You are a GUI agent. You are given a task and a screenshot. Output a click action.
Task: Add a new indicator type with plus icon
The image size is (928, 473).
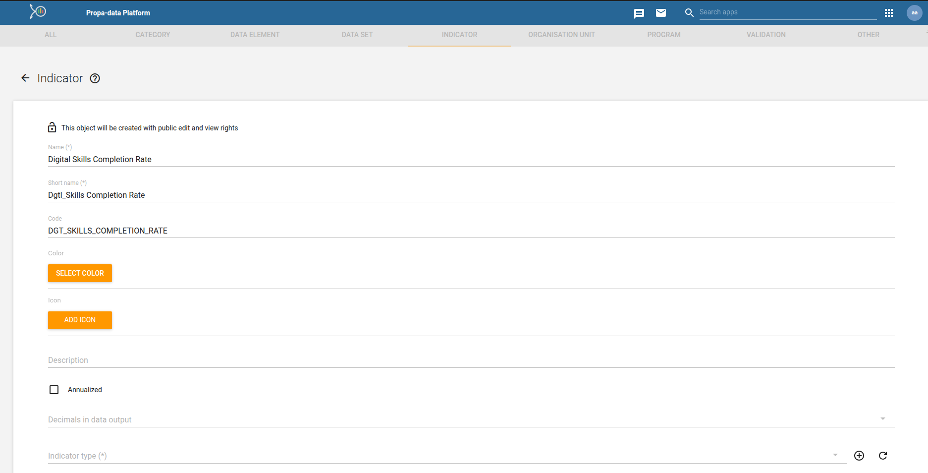point(859,456)
